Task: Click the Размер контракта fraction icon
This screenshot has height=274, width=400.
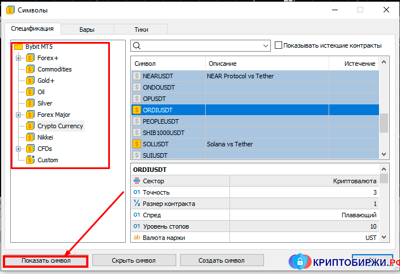Action: pyautogui.click(x=137, y=204)
